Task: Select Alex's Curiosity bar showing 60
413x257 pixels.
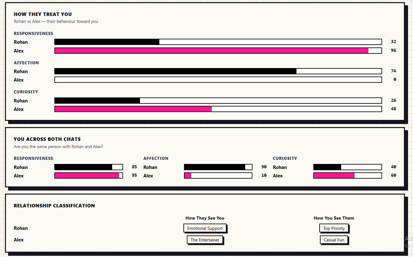Action: pos(347,175)
